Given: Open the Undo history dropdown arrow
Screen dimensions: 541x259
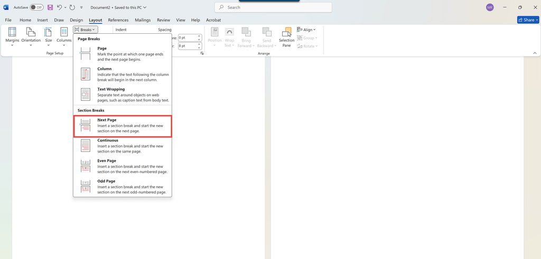Looking at the screenshot, I should [x=65, y=7].
